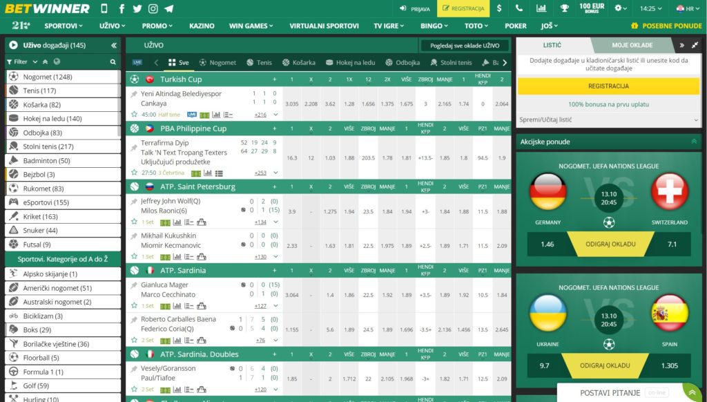
Task: Open the Još dropdown menu
Action: [x=549, y=26]
